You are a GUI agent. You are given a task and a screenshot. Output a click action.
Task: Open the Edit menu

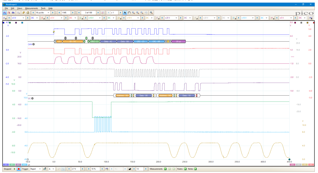[13, 8]
